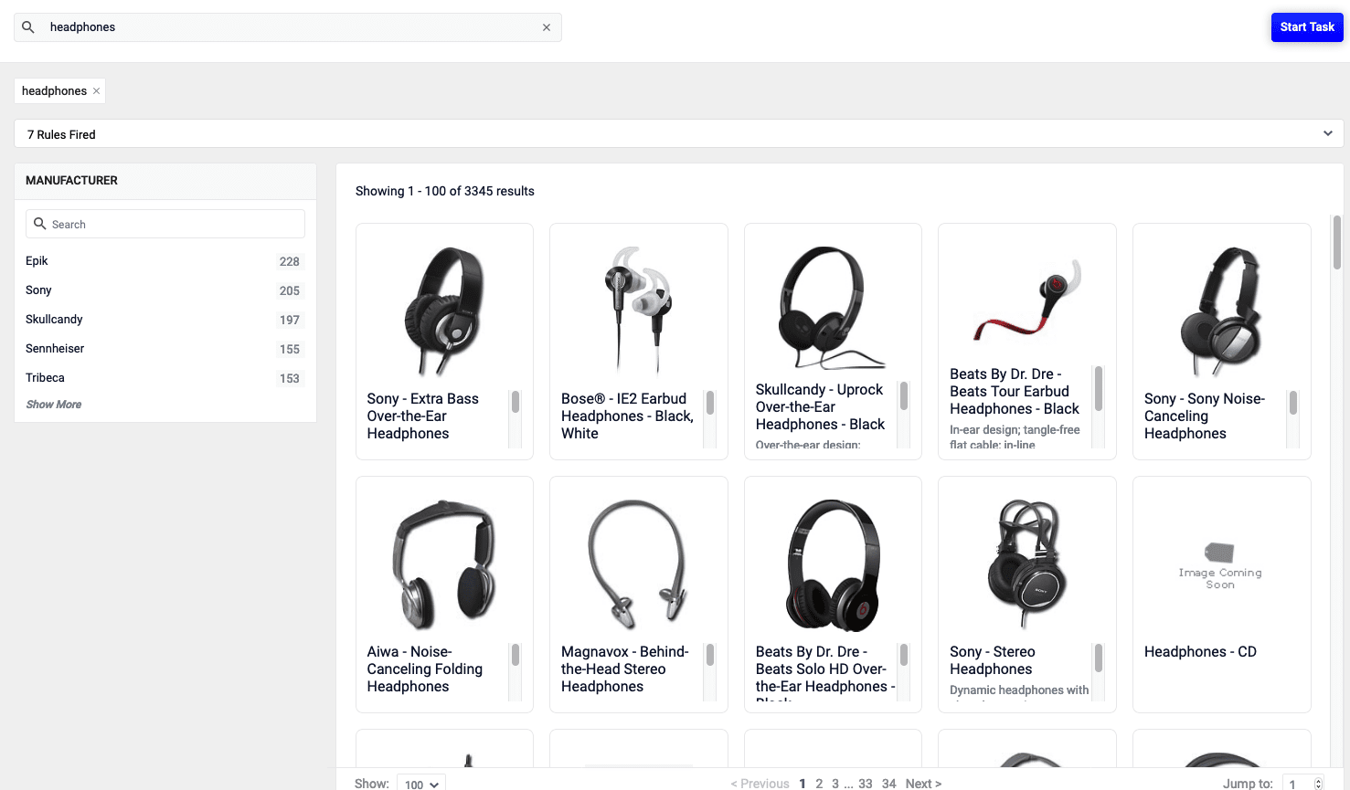Click Showing 1 - 100 of 3345 results text
Image resolution: width=1350 pixels, height=790 pixels.
(445, 191)
